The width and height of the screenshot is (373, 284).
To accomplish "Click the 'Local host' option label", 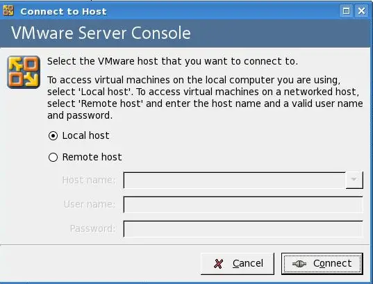I will point(85,135).
